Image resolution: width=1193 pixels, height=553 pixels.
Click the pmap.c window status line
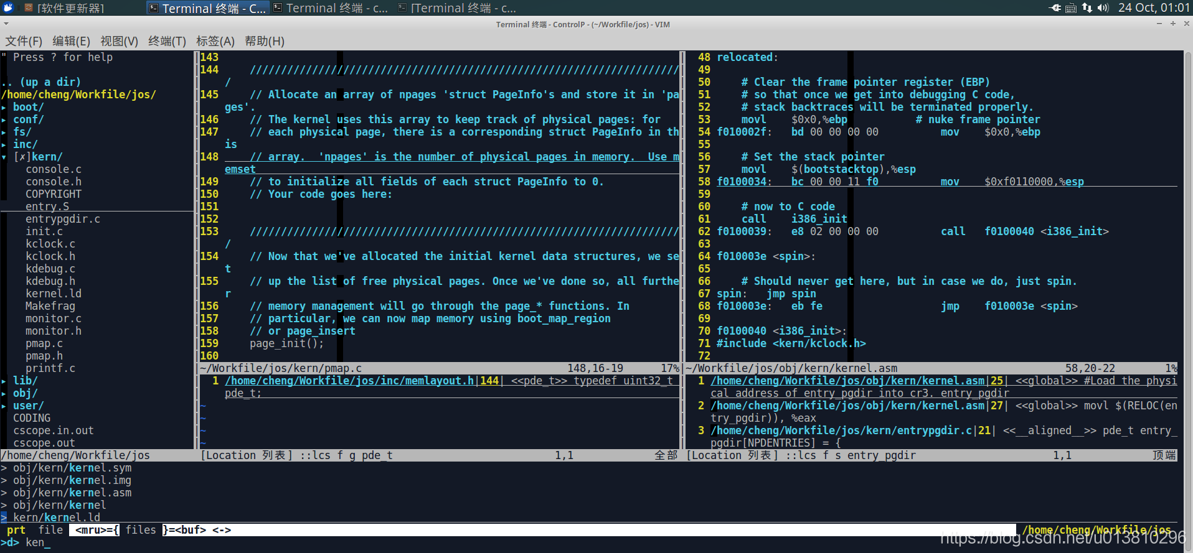coord(440,368)
